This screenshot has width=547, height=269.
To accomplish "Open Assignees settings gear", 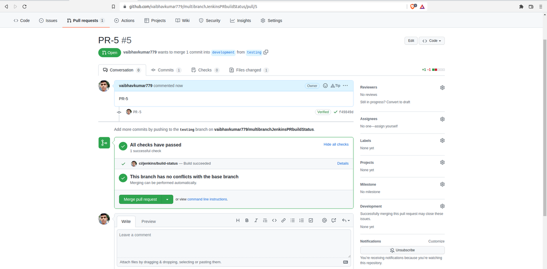I will pos(442,119).
